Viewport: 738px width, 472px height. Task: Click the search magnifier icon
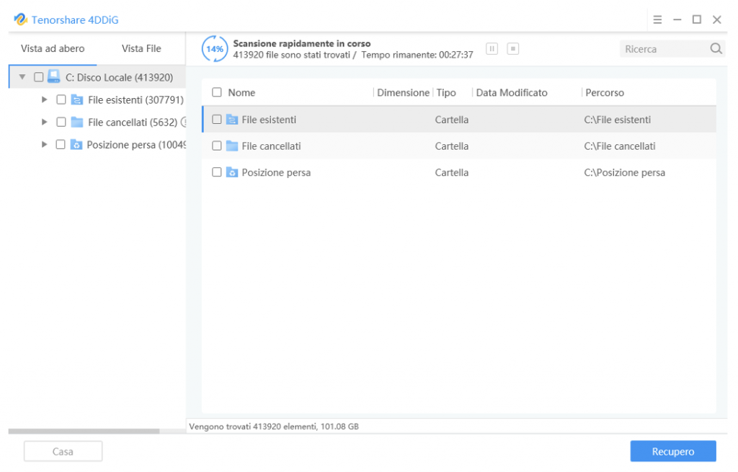pos(716,48)
